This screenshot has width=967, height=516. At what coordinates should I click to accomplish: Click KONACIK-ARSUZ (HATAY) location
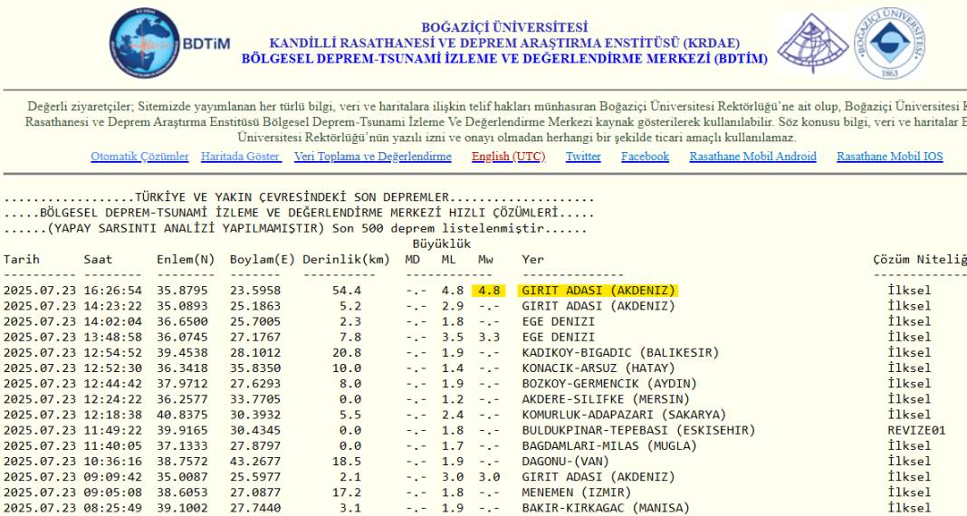[598, 368]
